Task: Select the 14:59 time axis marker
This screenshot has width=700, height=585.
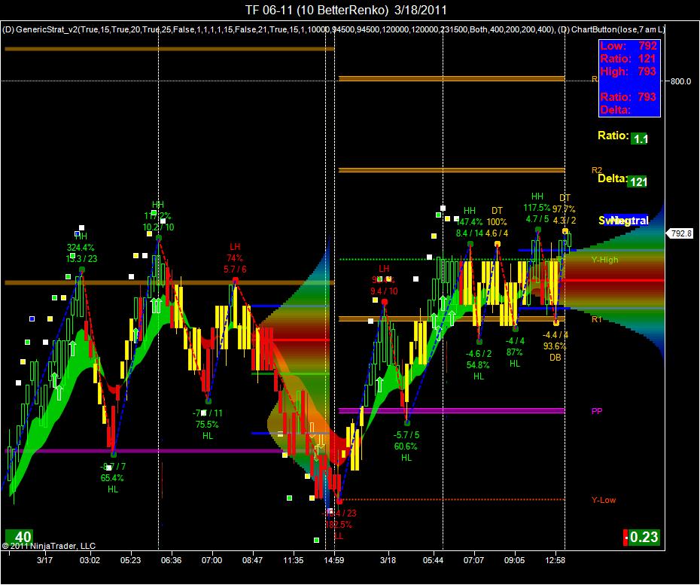Action: (333, 560)
